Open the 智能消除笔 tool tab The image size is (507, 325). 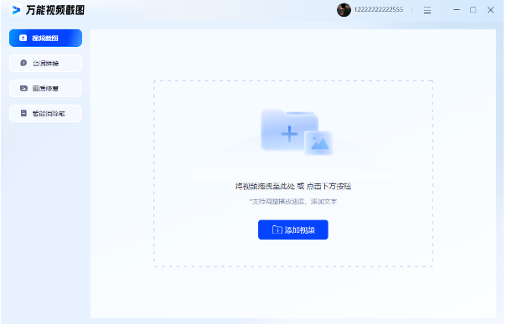45,113
